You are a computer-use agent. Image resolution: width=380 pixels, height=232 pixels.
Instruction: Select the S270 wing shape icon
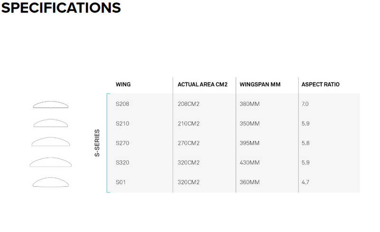coord(50,142)
